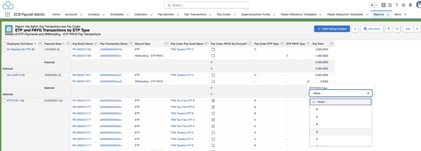Open the Salesforce guidance center icon

(390, 5)
